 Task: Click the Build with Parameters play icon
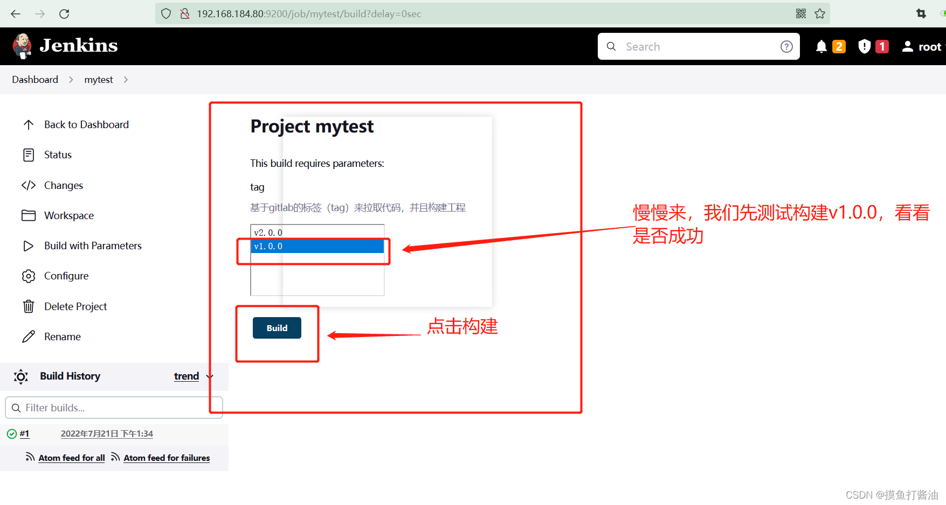[x=29, y=246]
